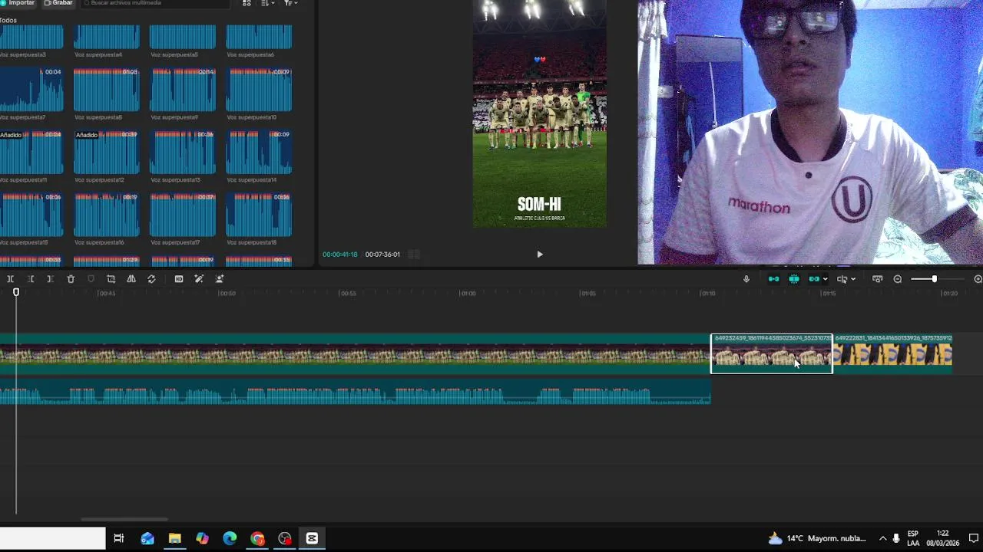Select Voz superpuesta13 audio thumbnail

click(x=183, y=153)
